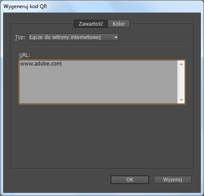Select the Zawartość tab
Viewport: 204px width, 196px height.
point(91,24)
